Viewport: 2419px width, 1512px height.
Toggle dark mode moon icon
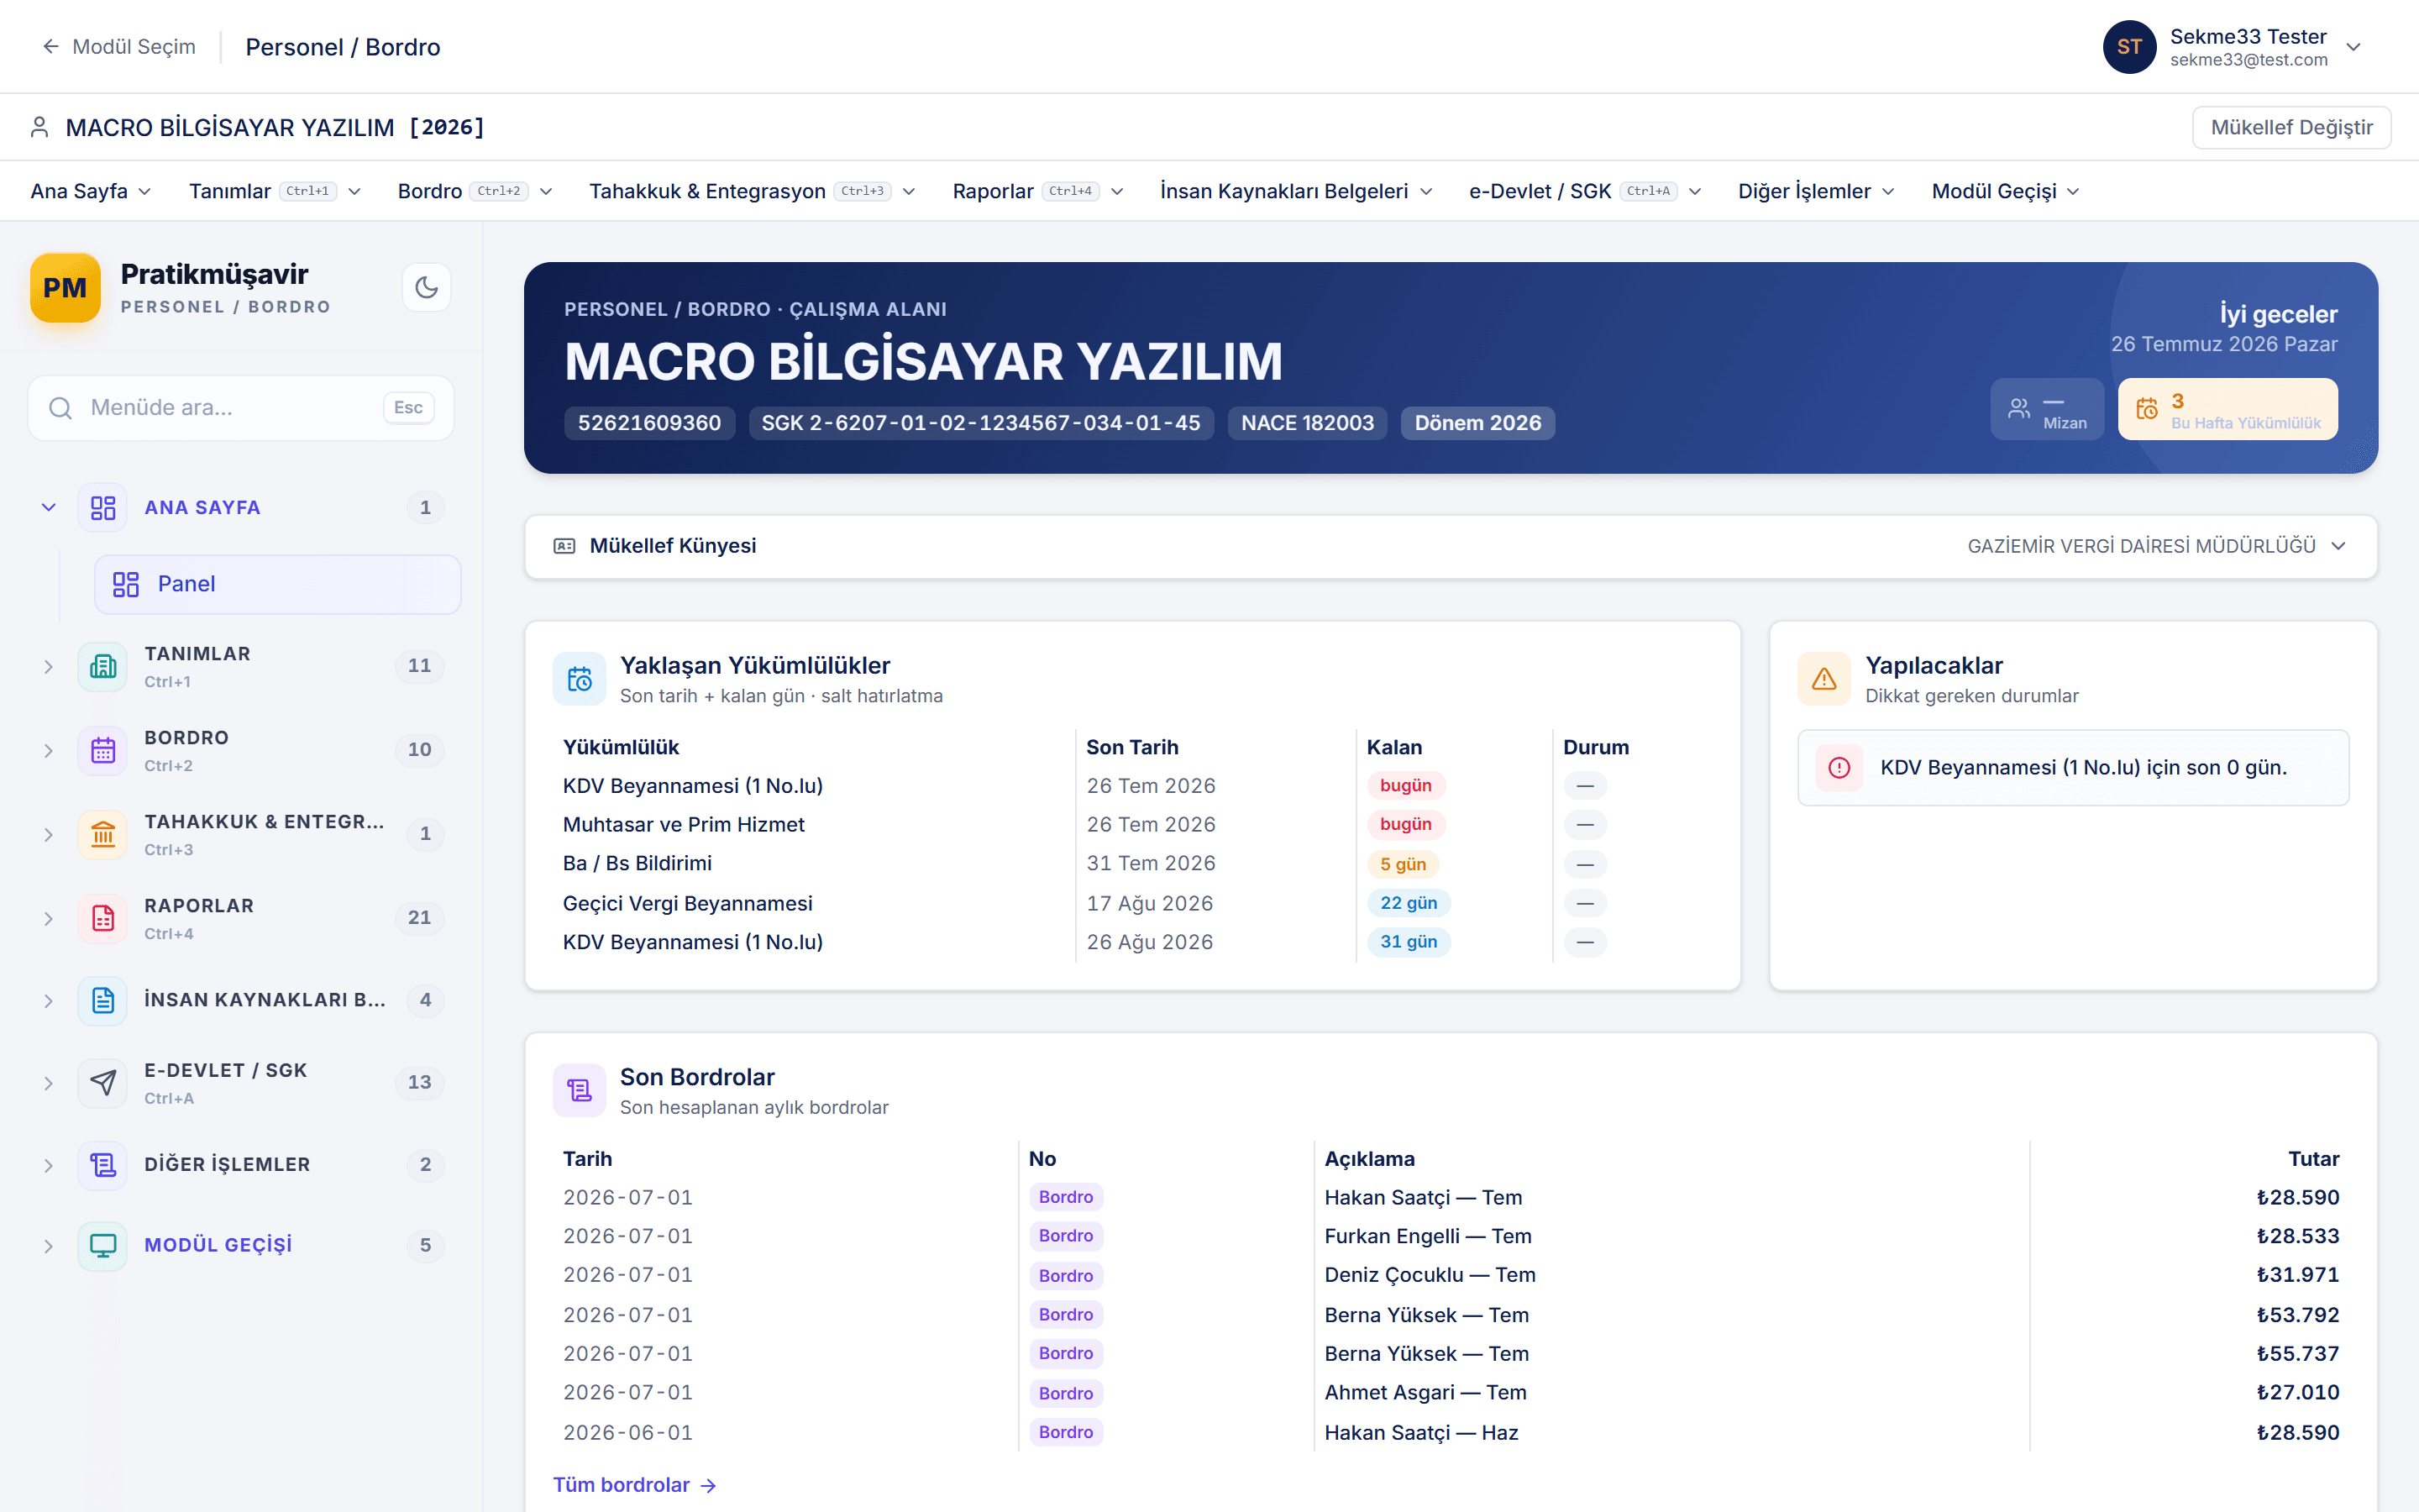(427, 287)
